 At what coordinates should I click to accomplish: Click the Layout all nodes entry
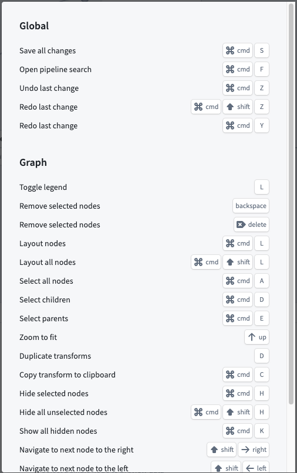click(x=48, y=262)
